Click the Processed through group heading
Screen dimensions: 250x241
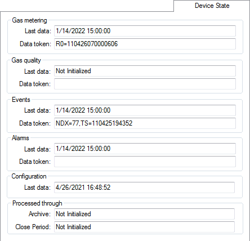37,203
